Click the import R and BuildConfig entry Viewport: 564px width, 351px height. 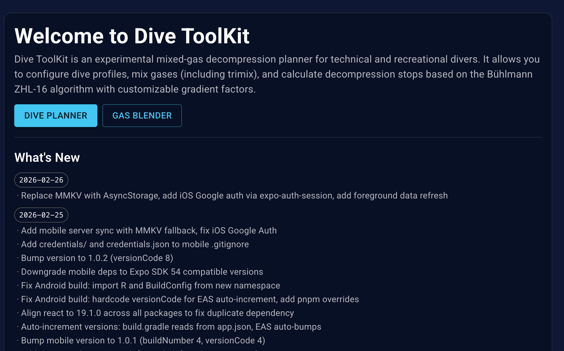coord(151,285)
